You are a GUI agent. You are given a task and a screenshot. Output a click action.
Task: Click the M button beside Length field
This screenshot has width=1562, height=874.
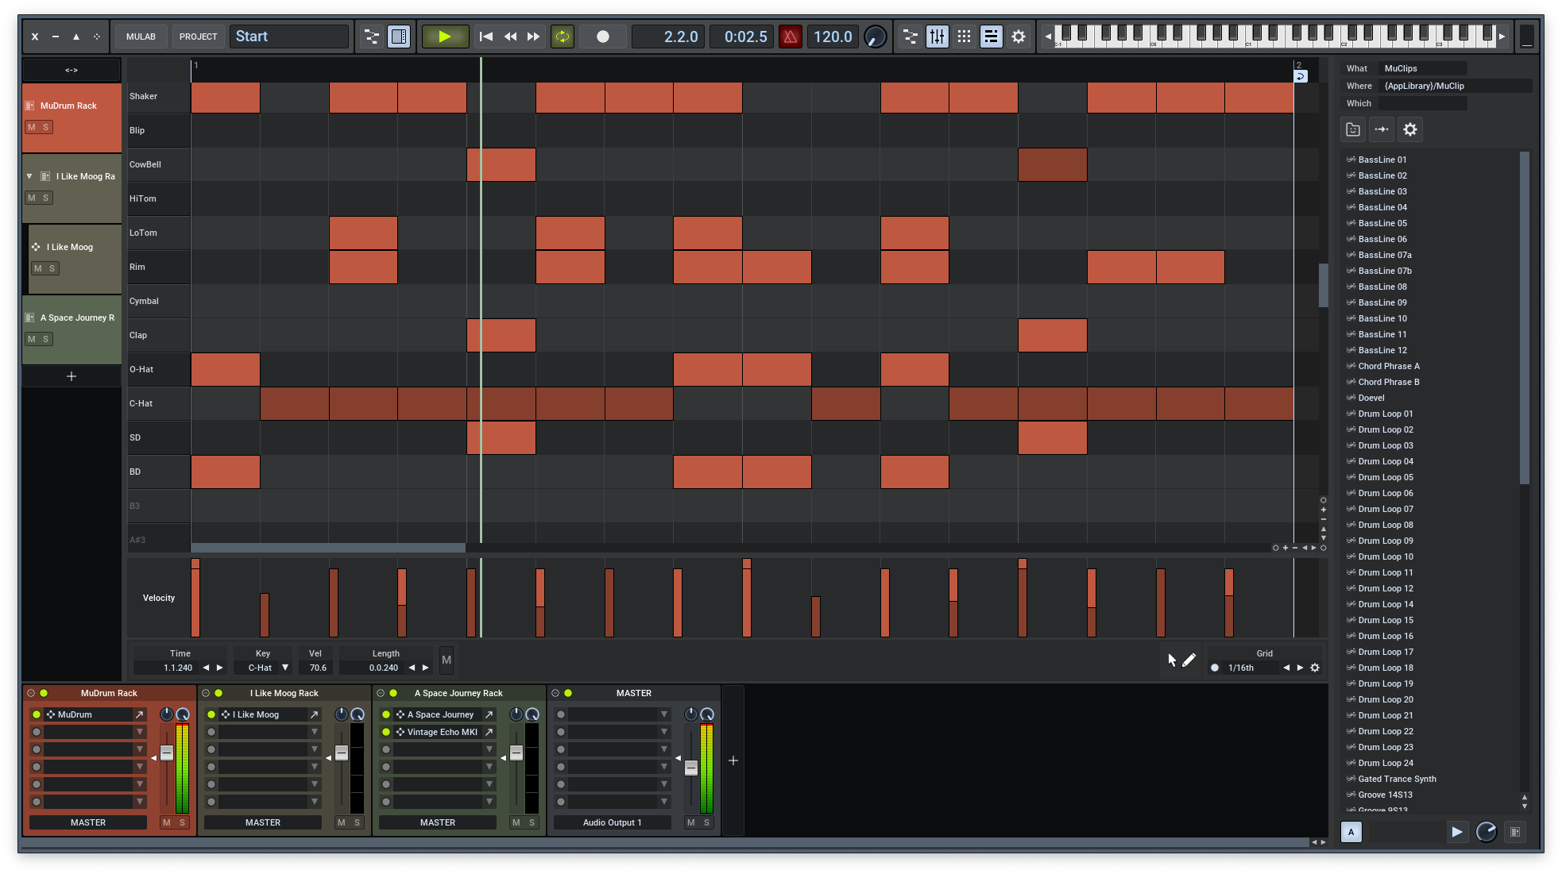point(447,660)
